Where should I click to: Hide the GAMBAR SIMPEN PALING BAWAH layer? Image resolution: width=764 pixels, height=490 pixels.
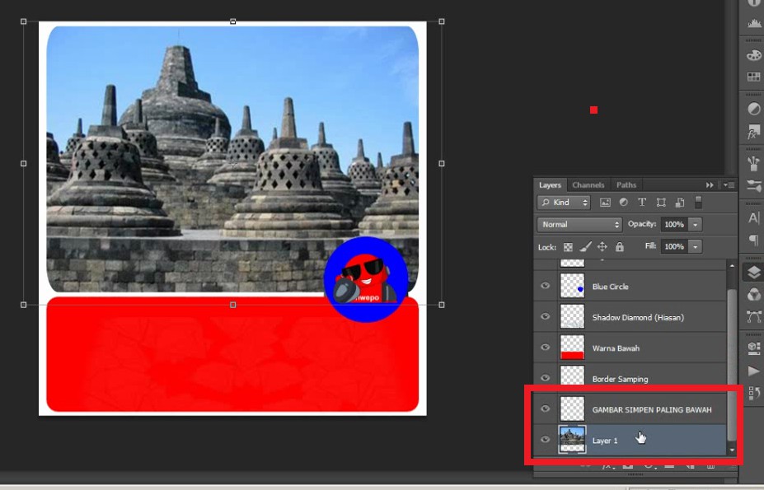tap(546, 408)
